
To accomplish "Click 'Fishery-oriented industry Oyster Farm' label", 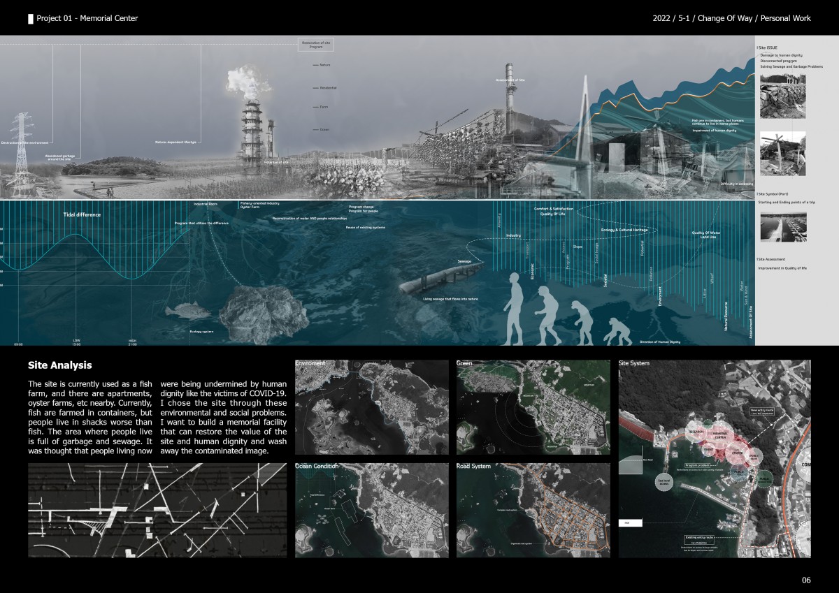I will 259,205.
